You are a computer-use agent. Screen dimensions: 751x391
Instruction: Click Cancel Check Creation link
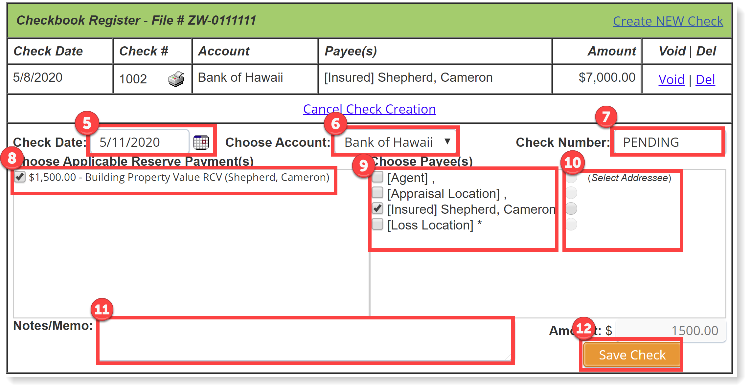click(x=369, y=109)
